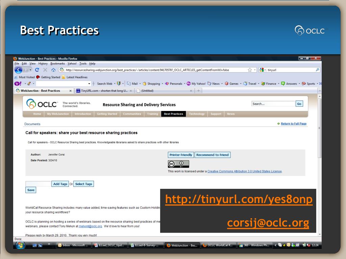
Task: Open the View menu
Action: tap(32, 63)
